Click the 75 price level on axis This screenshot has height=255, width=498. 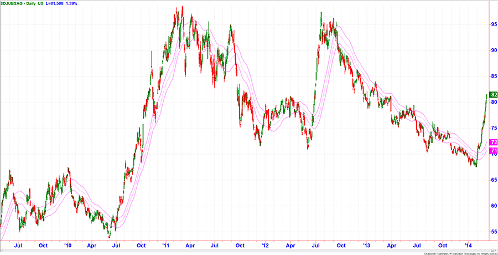click(492, 127)
